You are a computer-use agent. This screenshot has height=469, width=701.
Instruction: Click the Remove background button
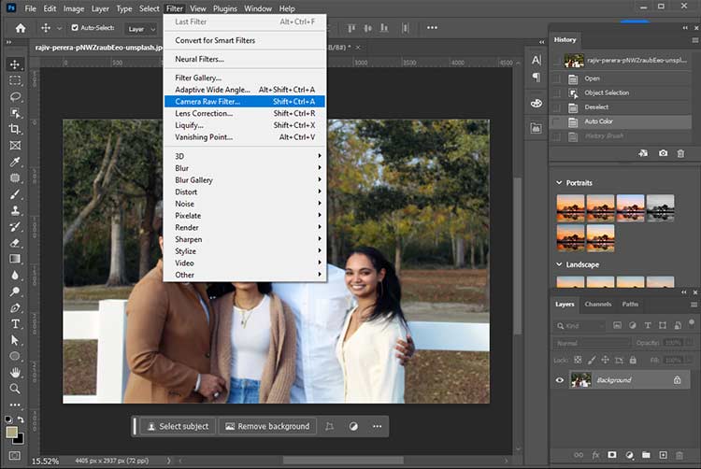[267, 427]
